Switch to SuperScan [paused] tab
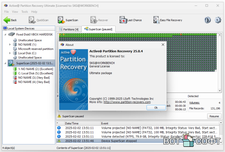The width and height of the screenshot is (225, 152). 98,29
